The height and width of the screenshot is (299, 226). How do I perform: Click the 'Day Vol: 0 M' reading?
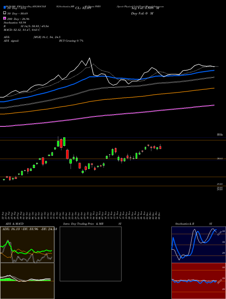[x=142, y=13]
